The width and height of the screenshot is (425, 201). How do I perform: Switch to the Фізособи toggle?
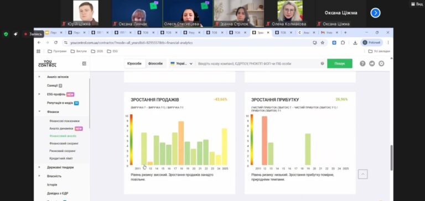[x=156, y=64]
